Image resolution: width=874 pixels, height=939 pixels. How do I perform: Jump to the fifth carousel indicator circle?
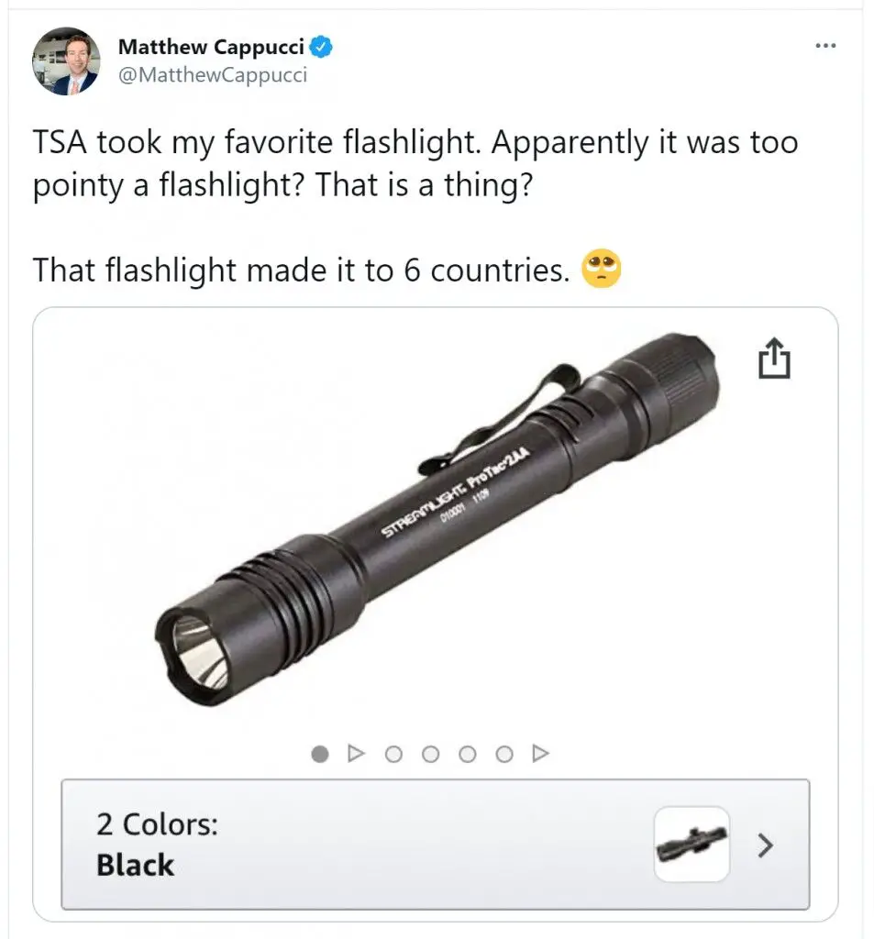click(467, 754)
